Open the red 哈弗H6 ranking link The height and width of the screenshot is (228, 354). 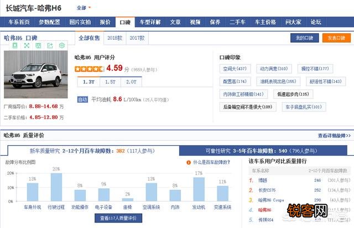point(264,210)
